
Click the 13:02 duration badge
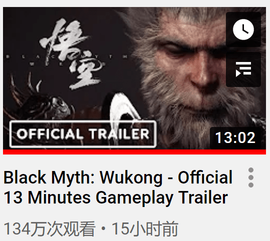click(x=235, y=137)
